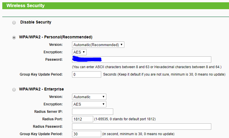The width and height of the screenshot is (229, 138).
Task: Choose the WPA/WPA2 - Personal radio button
Action: click(x=14, y=38)
